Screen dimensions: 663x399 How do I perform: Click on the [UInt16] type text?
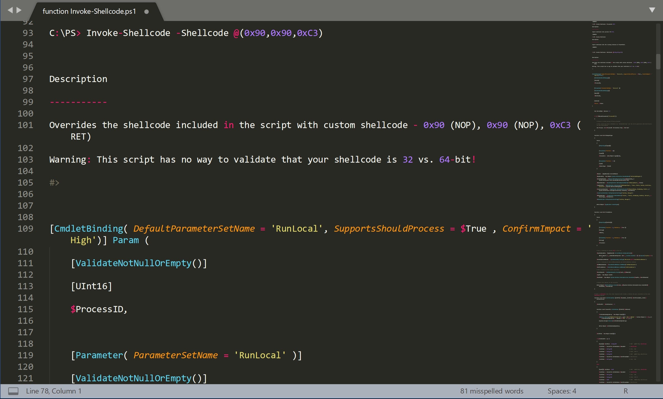[91, 286]
